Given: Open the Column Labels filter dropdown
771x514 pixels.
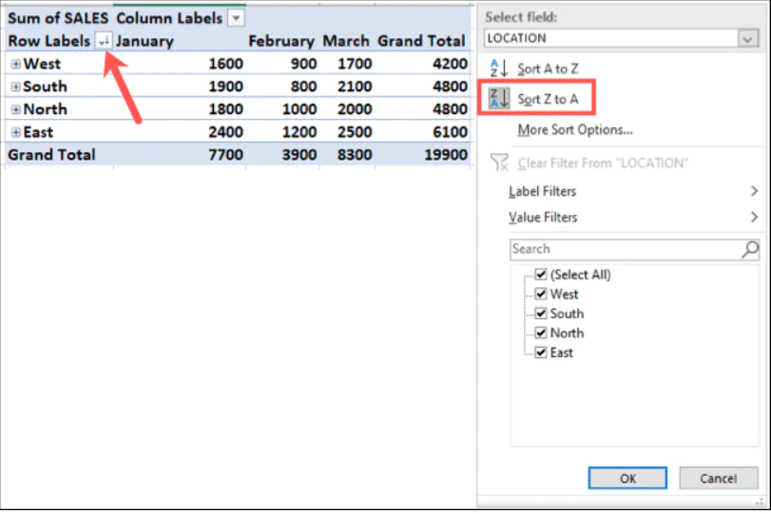Looking at the screenshot, I should point(236,19).
